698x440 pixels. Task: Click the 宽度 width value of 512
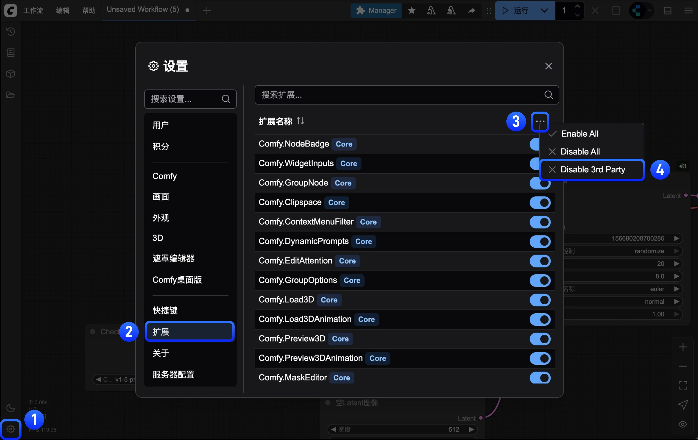pyautogui.click(x=454, y=430)
